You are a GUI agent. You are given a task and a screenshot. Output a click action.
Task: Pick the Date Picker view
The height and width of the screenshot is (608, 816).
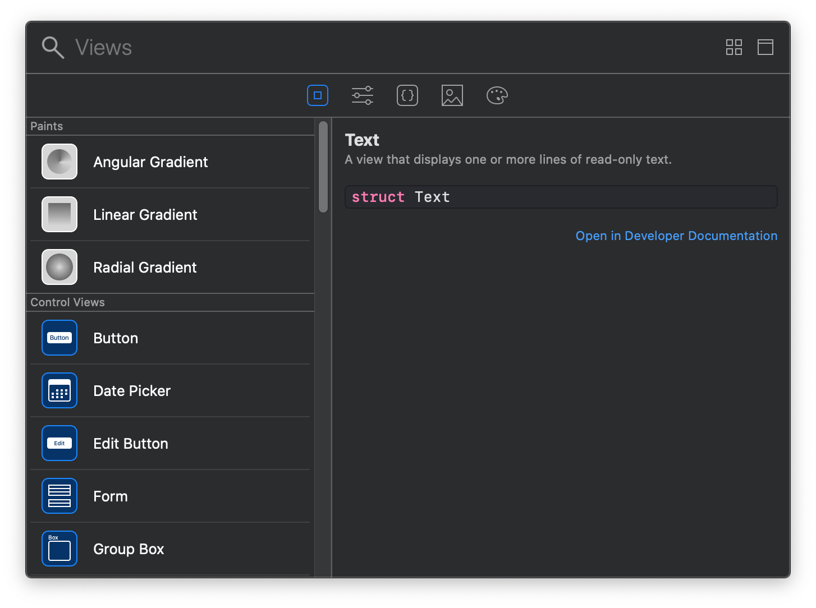[132, 391]
